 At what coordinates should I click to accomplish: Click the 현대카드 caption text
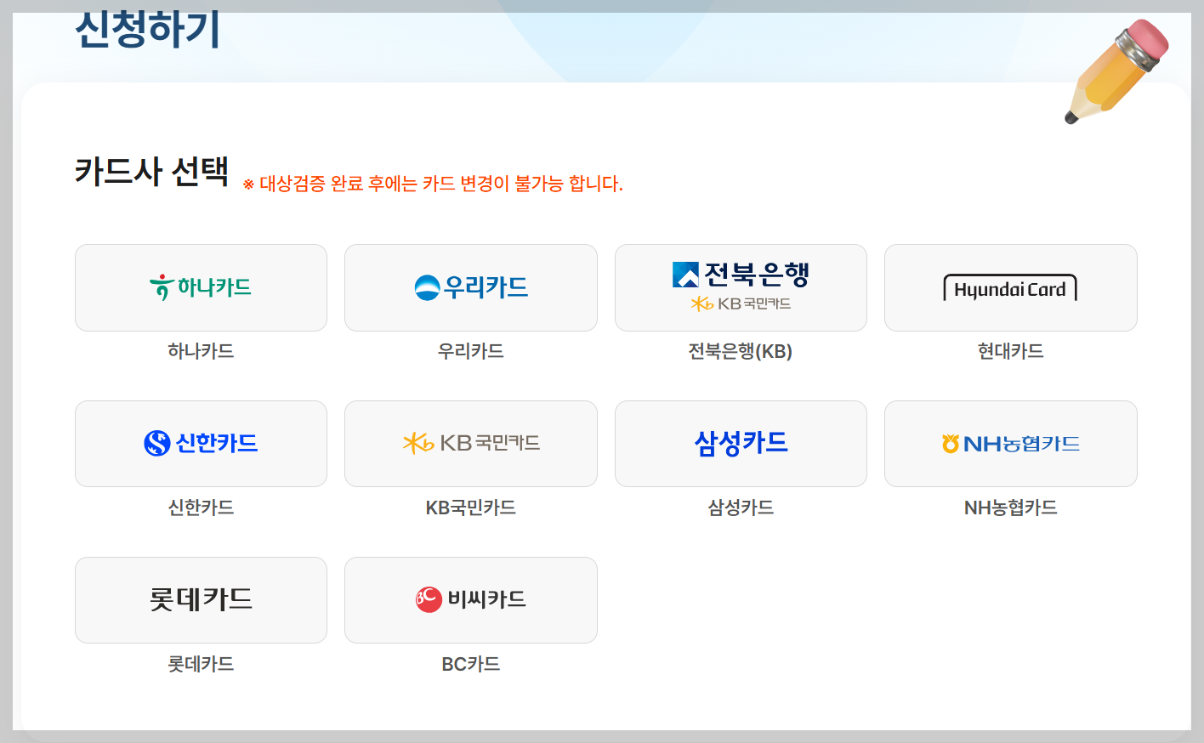point(1010,351)
